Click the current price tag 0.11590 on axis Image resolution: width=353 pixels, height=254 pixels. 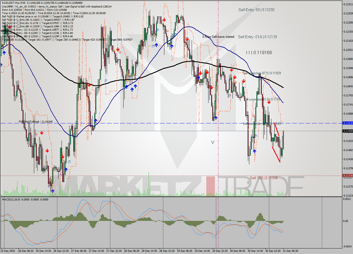tap(347, 131)
